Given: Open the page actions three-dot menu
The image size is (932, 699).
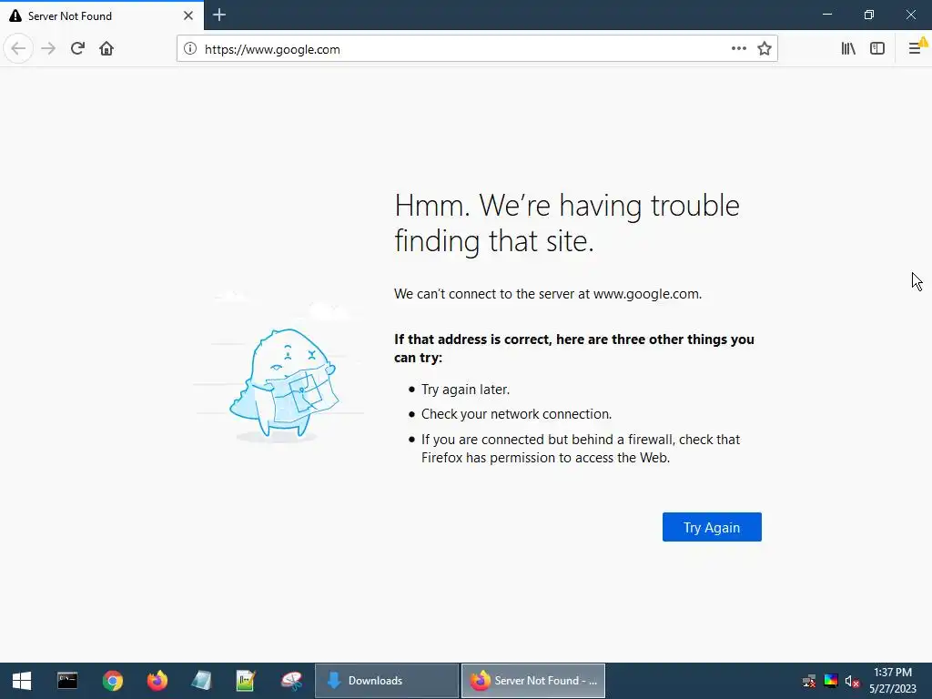Looking at the screenshot, I should click(739, 49).
